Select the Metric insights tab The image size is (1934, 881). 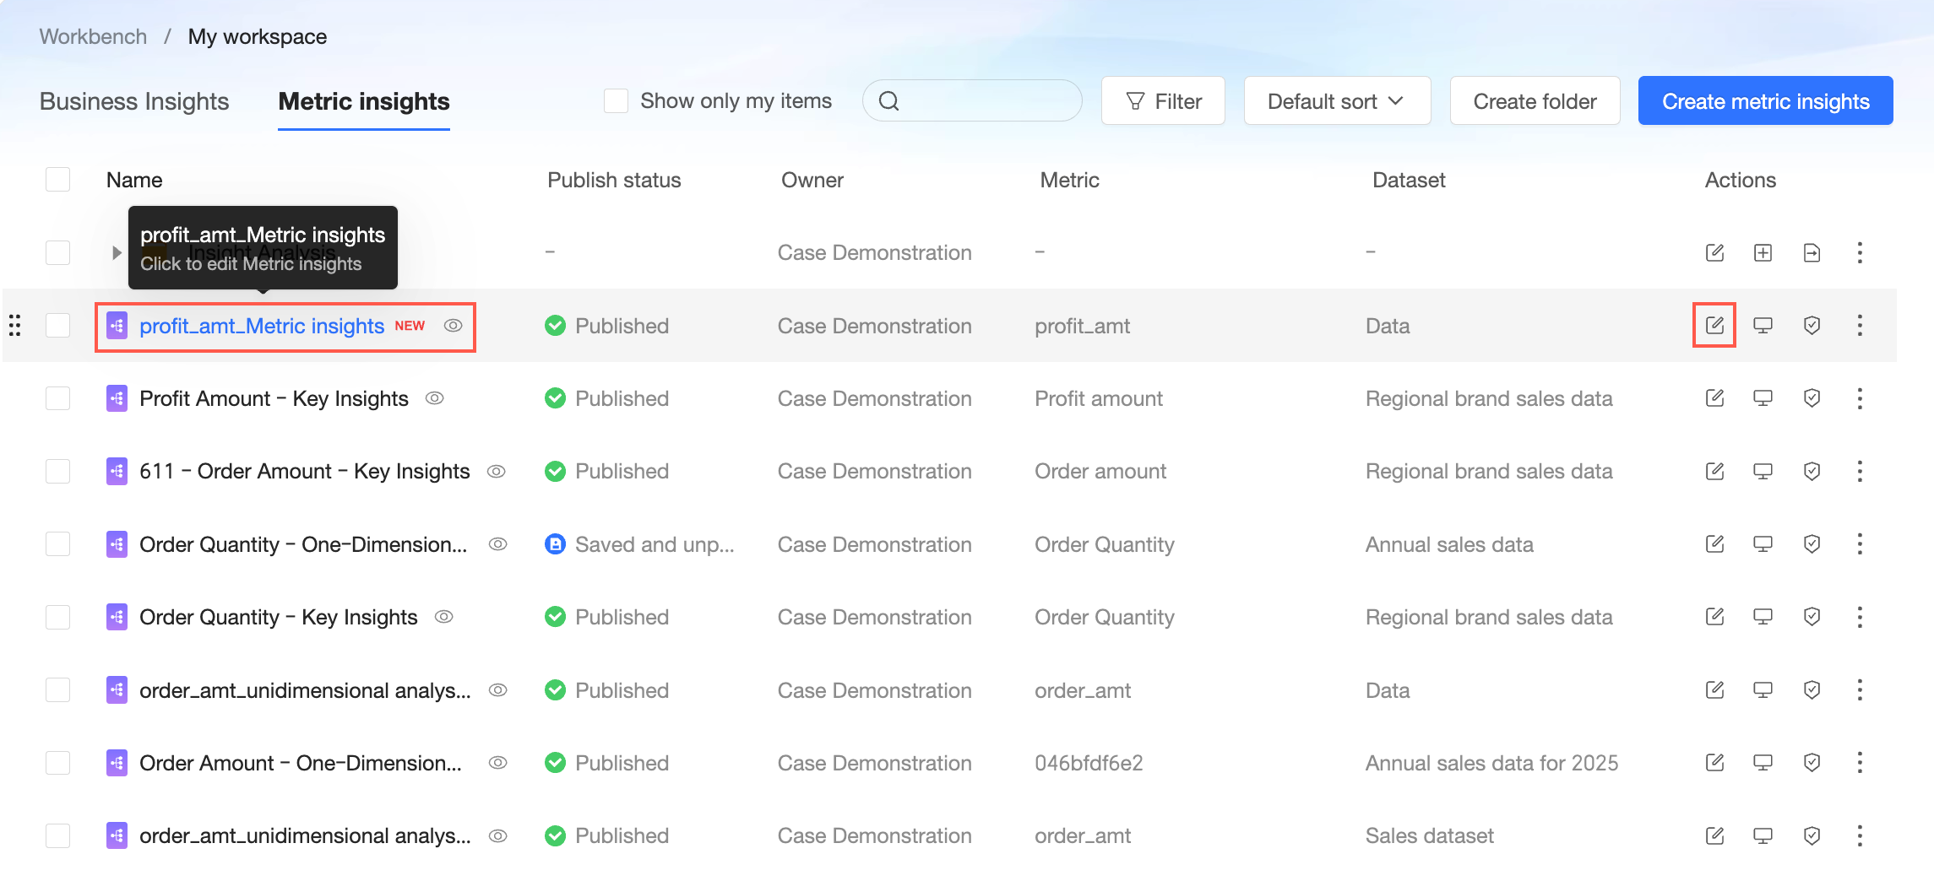tap(364, 101)
